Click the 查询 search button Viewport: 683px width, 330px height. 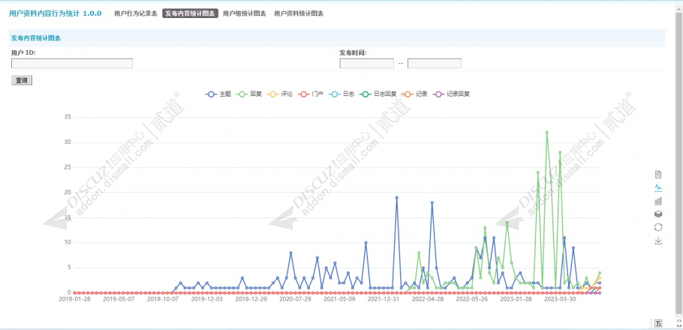coord(21,80)
